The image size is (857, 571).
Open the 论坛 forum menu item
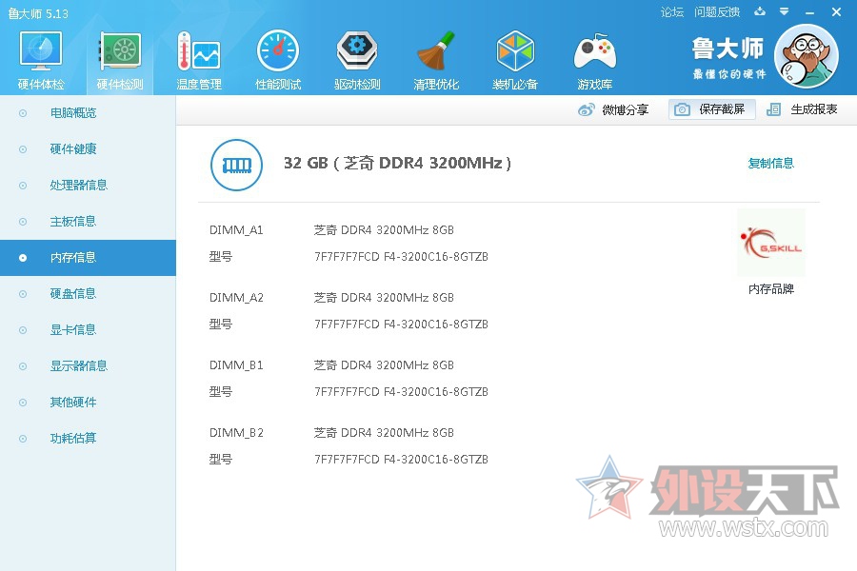click(672, 11)
